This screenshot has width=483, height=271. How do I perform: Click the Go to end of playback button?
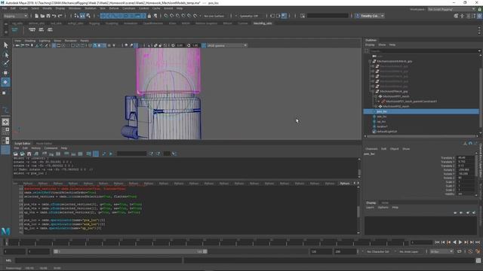(x=478, y=242)
